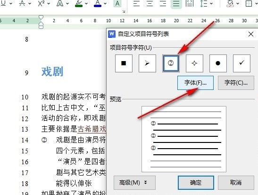Click the 古希腊戏 underlined link text
Screen dimensions: 258x195
pos(92,129)
